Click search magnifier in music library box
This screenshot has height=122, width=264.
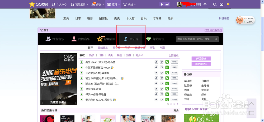pos(216,39)
